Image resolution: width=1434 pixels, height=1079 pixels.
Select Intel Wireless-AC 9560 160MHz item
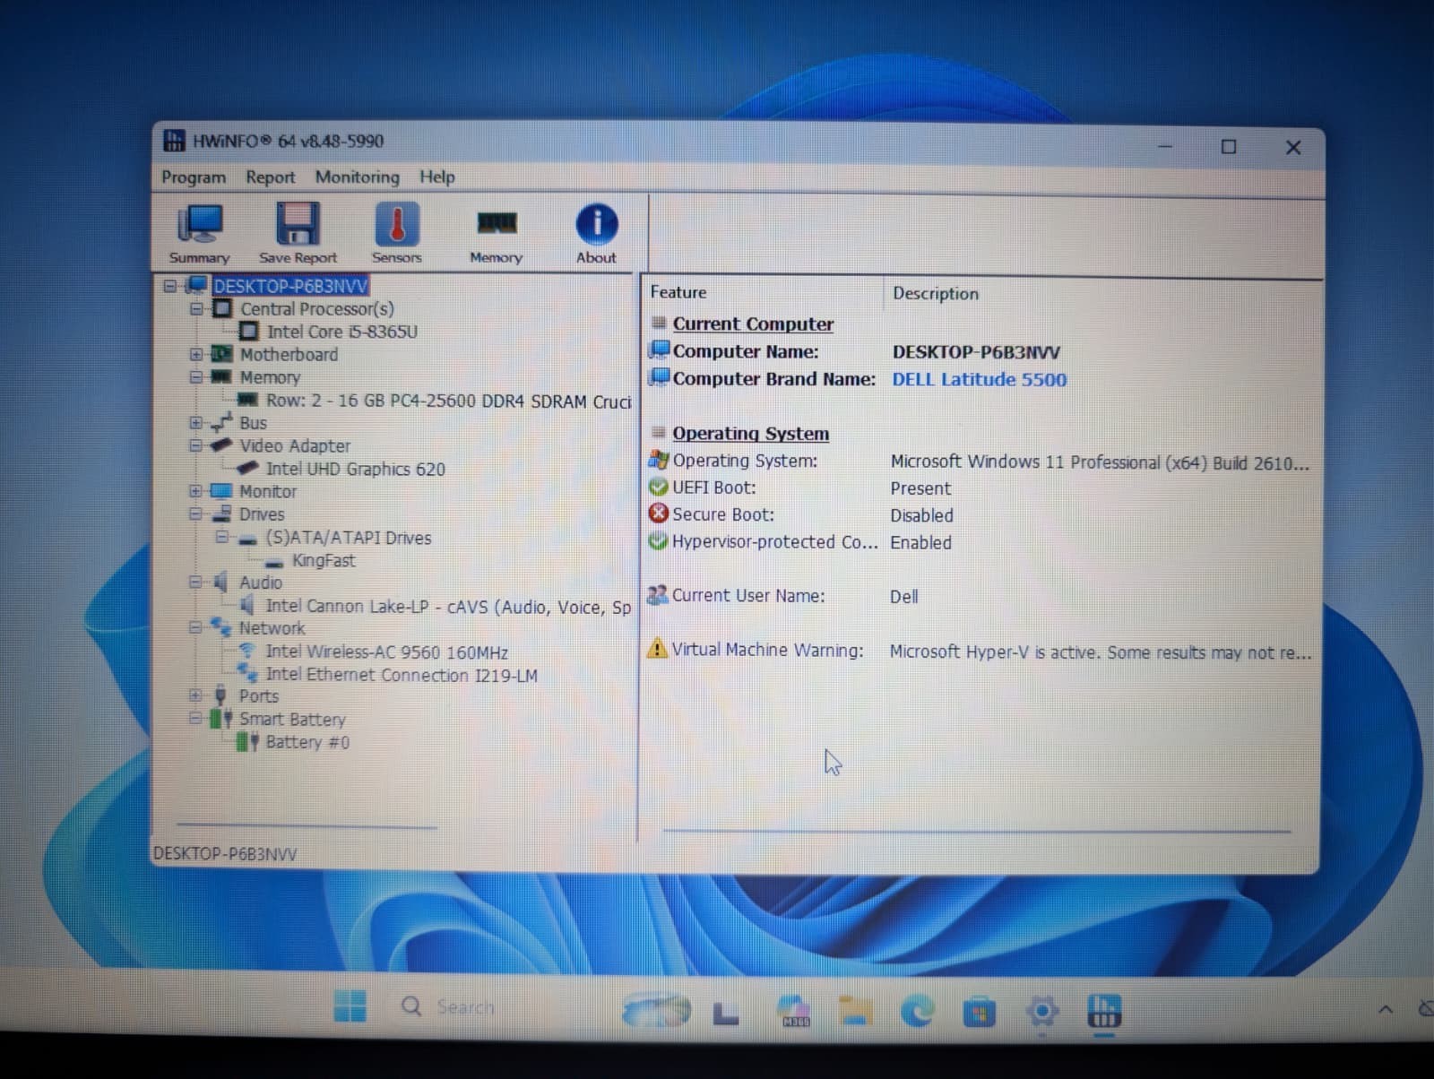(x=386, y=652)
